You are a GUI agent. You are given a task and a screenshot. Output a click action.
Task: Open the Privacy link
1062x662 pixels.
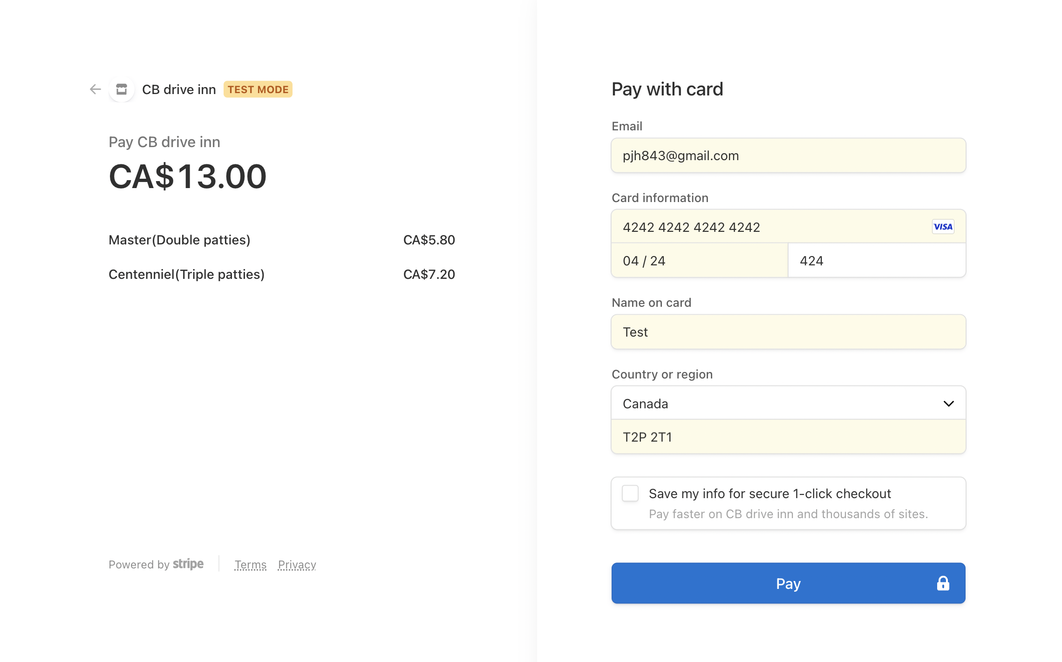[297, 565]
